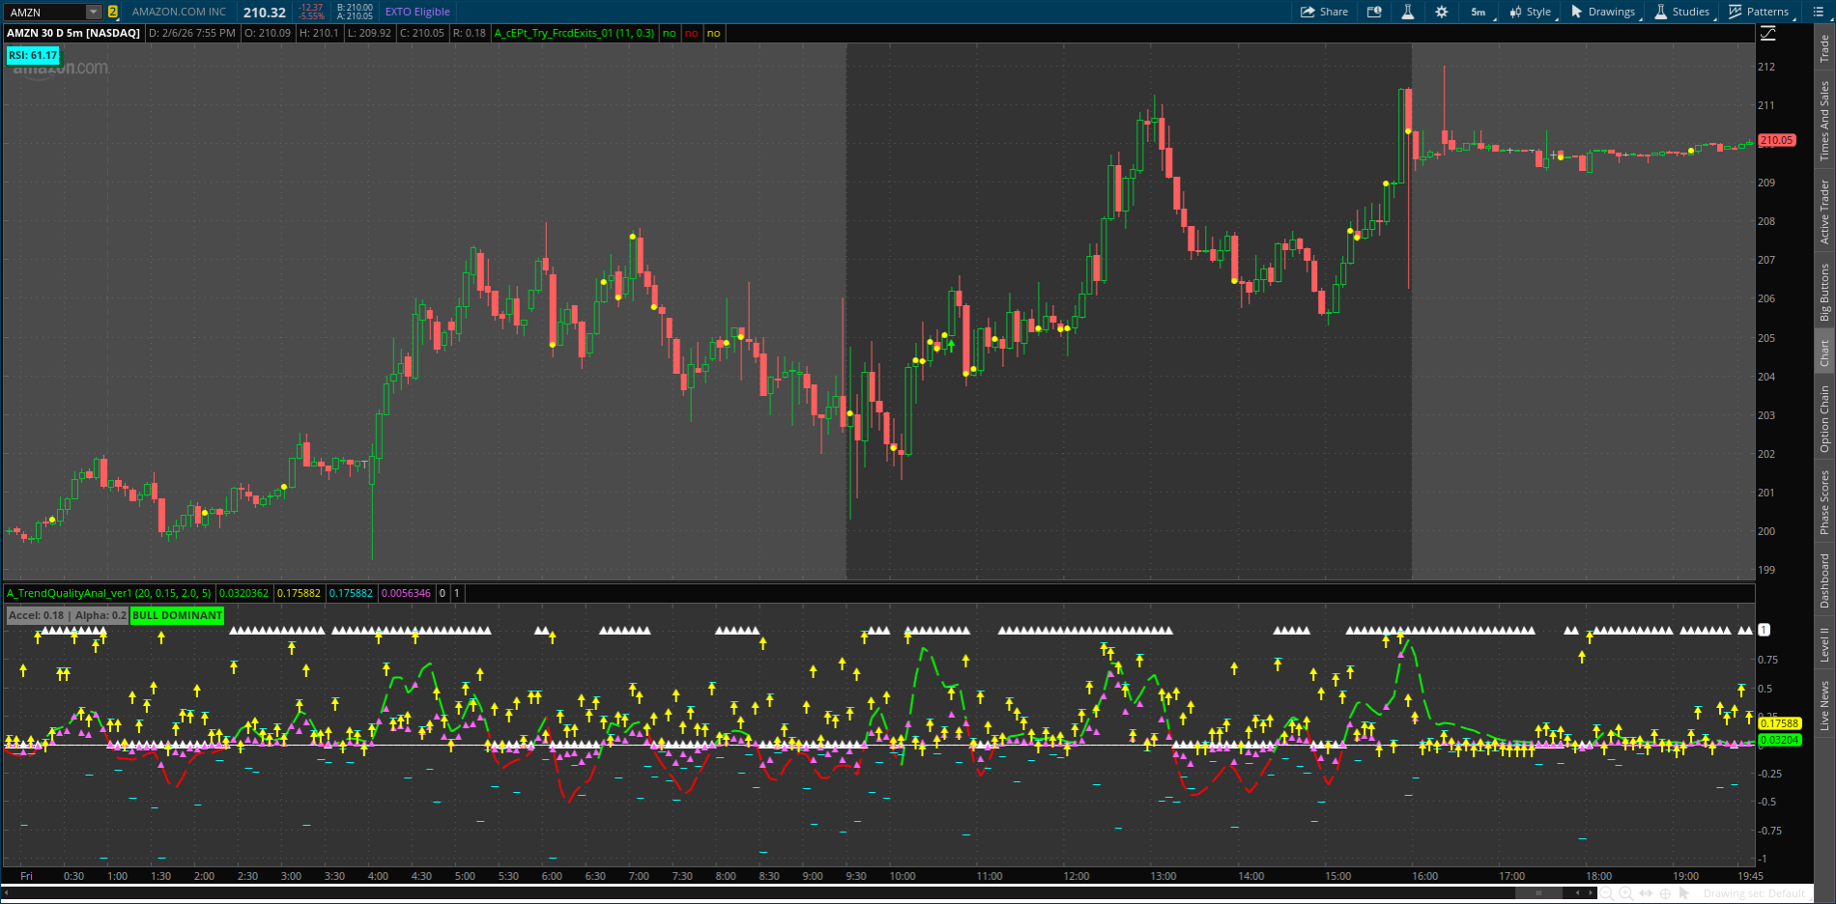Open the Share menu

click(1324, 12)
